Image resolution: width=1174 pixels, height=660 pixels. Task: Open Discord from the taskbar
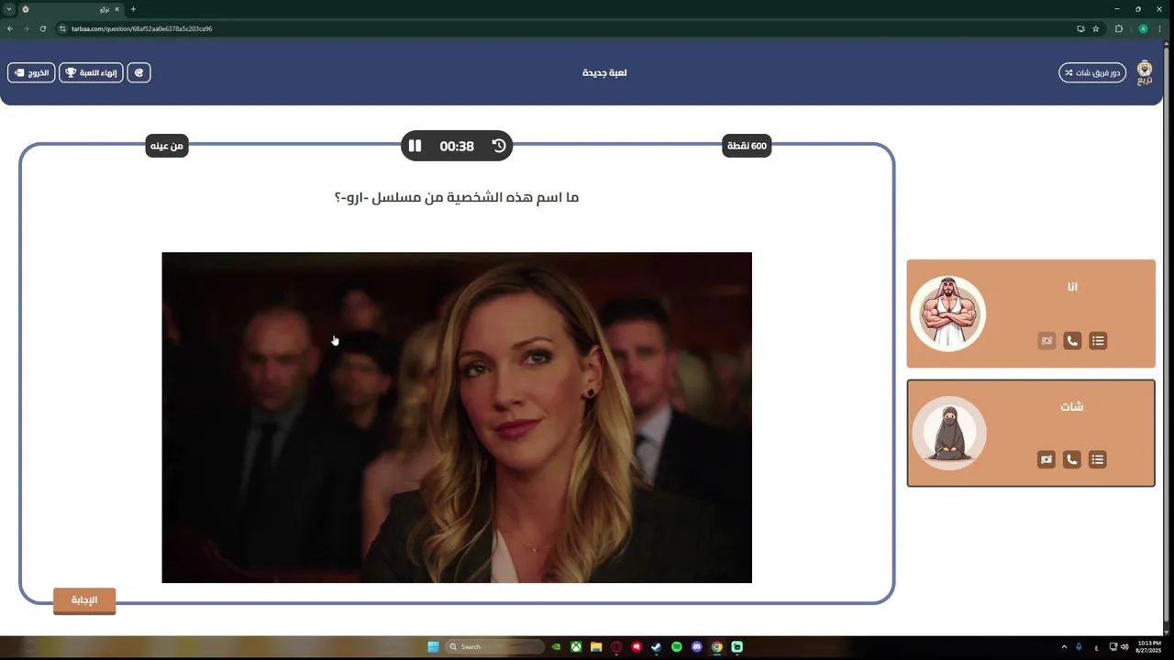click(x=697, y=646)
